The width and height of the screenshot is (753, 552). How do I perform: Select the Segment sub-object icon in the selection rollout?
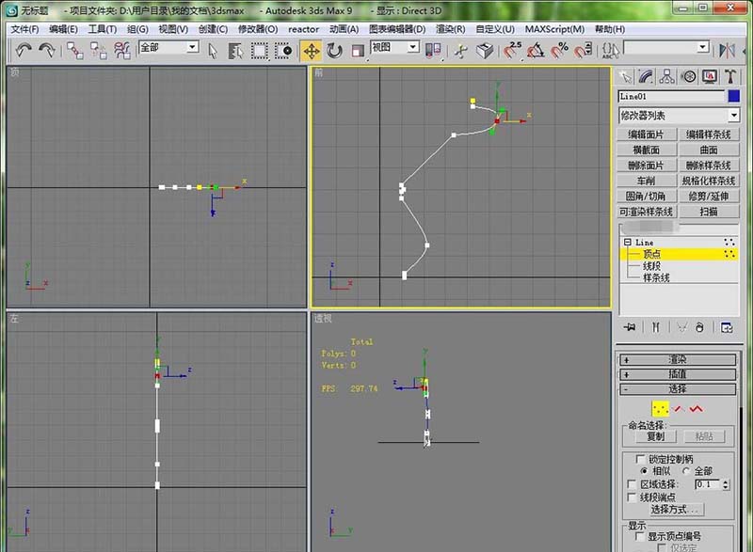pyautogui.click(x=678, y=408)
